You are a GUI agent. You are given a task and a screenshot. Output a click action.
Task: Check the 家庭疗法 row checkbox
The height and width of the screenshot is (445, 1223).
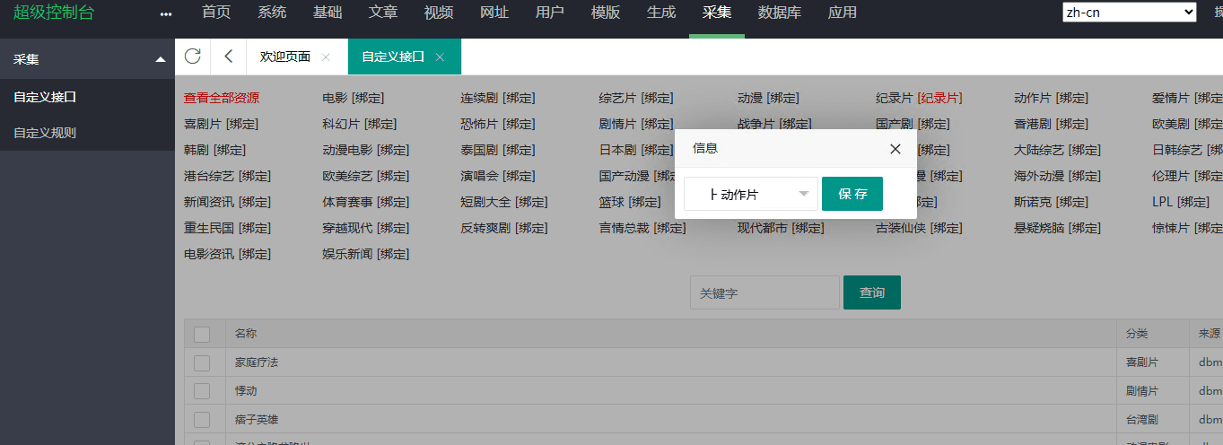pyautogui.click(x=202, y=362)
